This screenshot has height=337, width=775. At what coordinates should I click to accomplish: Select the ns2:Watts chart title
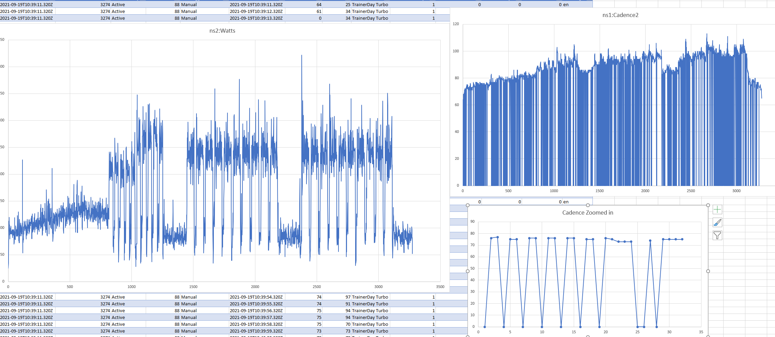pos(222,31)
